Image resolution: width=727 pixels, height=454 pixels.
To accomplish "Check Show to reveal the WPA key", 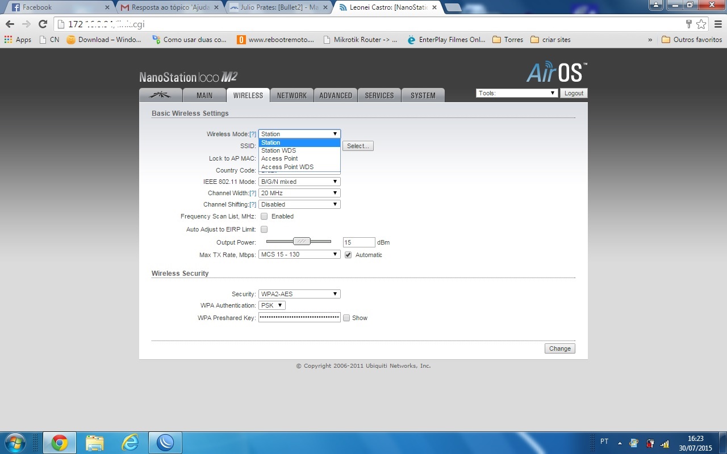I will (346, 318).
